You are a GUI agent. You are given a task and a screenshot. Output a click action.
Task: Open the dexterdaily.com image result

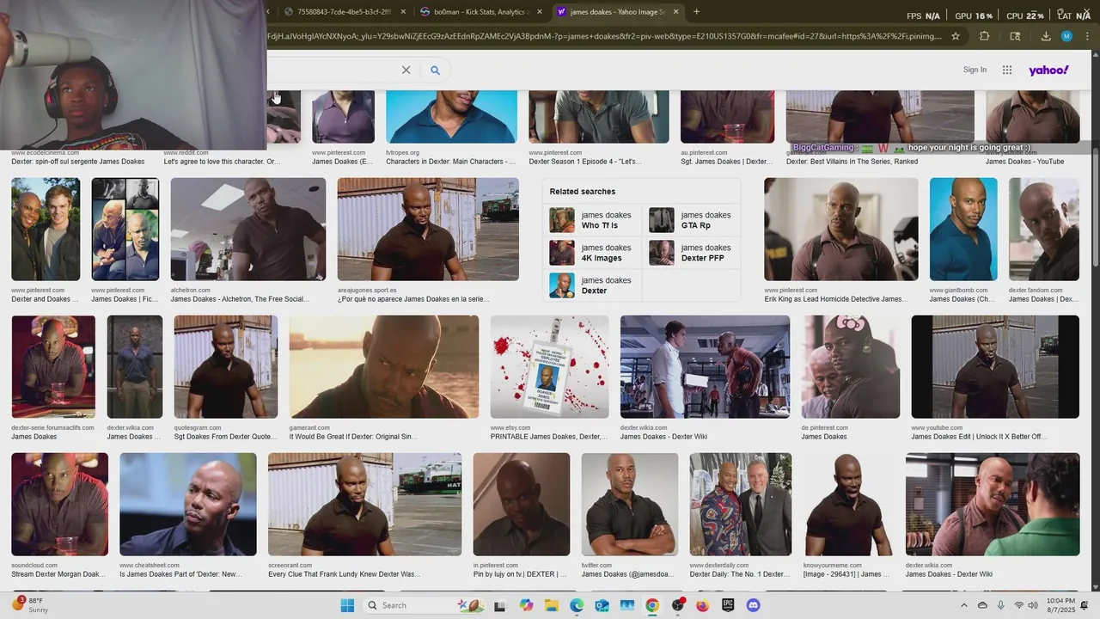[741, 505]
